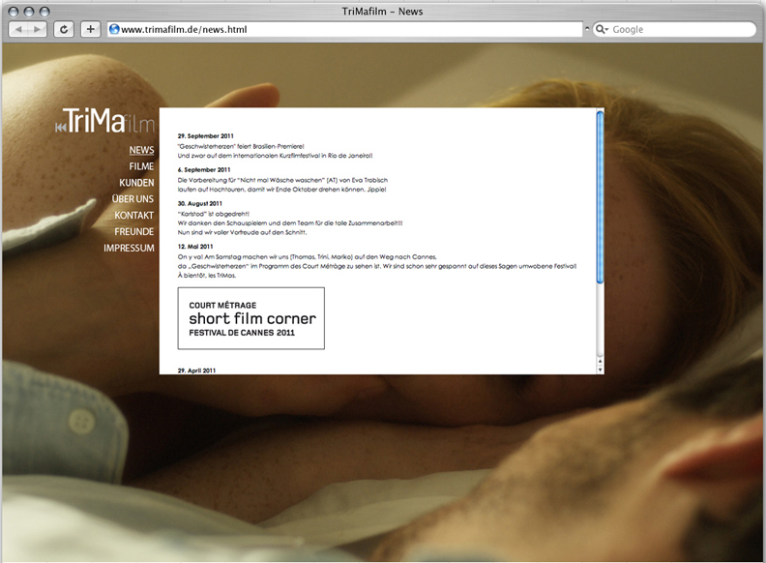Click the globe site icon in address bar

tap(114, 29)
